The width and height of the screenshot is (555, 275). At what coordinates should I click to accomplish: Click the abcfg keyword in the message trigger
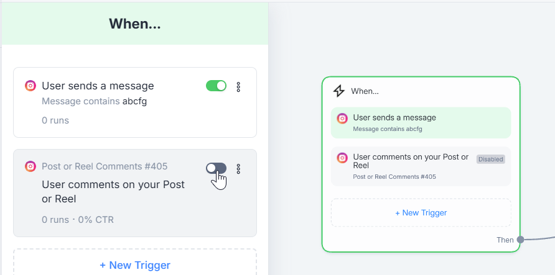(134, 102)
